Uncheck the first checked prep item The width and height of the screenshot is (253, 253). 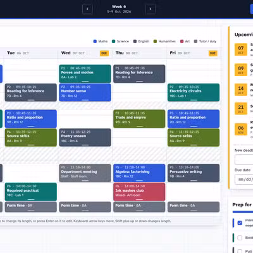(240, 223)
